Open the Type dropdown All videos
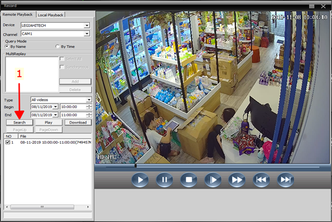332x222 pixels. tap(89, 100)
